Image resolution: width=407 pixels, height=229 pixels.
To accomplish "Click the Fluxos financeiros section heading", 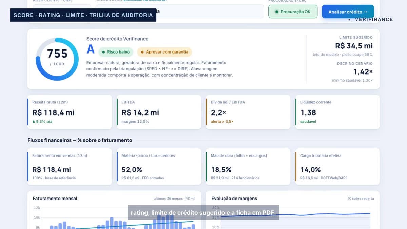I will pos(80,140).
